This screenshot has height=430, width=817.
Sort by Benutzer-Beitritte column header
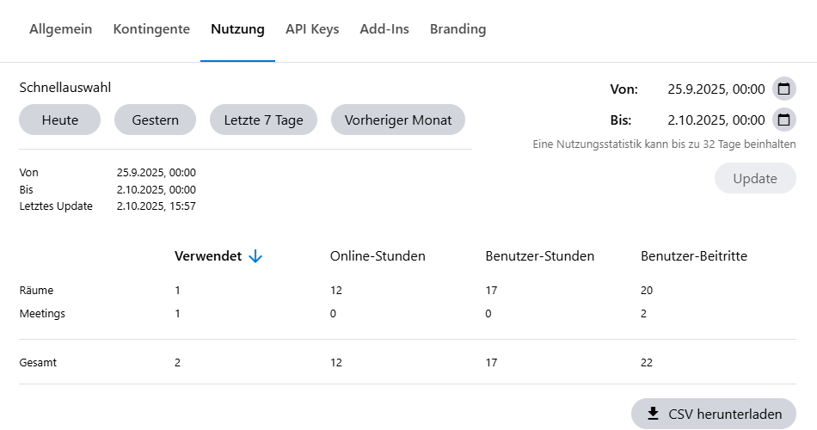tap(693, 256)
